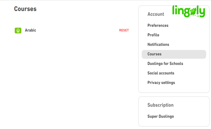This screenshot has height=129, width=211.
Task: Go to Profile settings
Action: (153, 35)
